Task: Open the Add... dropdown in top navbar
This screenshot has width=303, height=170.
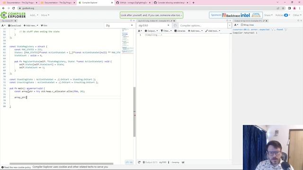Action: pyautogui.click(x=34, y=15)
